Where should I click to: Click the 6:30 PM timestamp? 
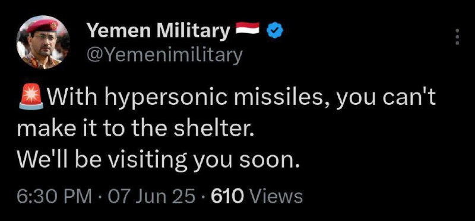click(x=55, y=197)
